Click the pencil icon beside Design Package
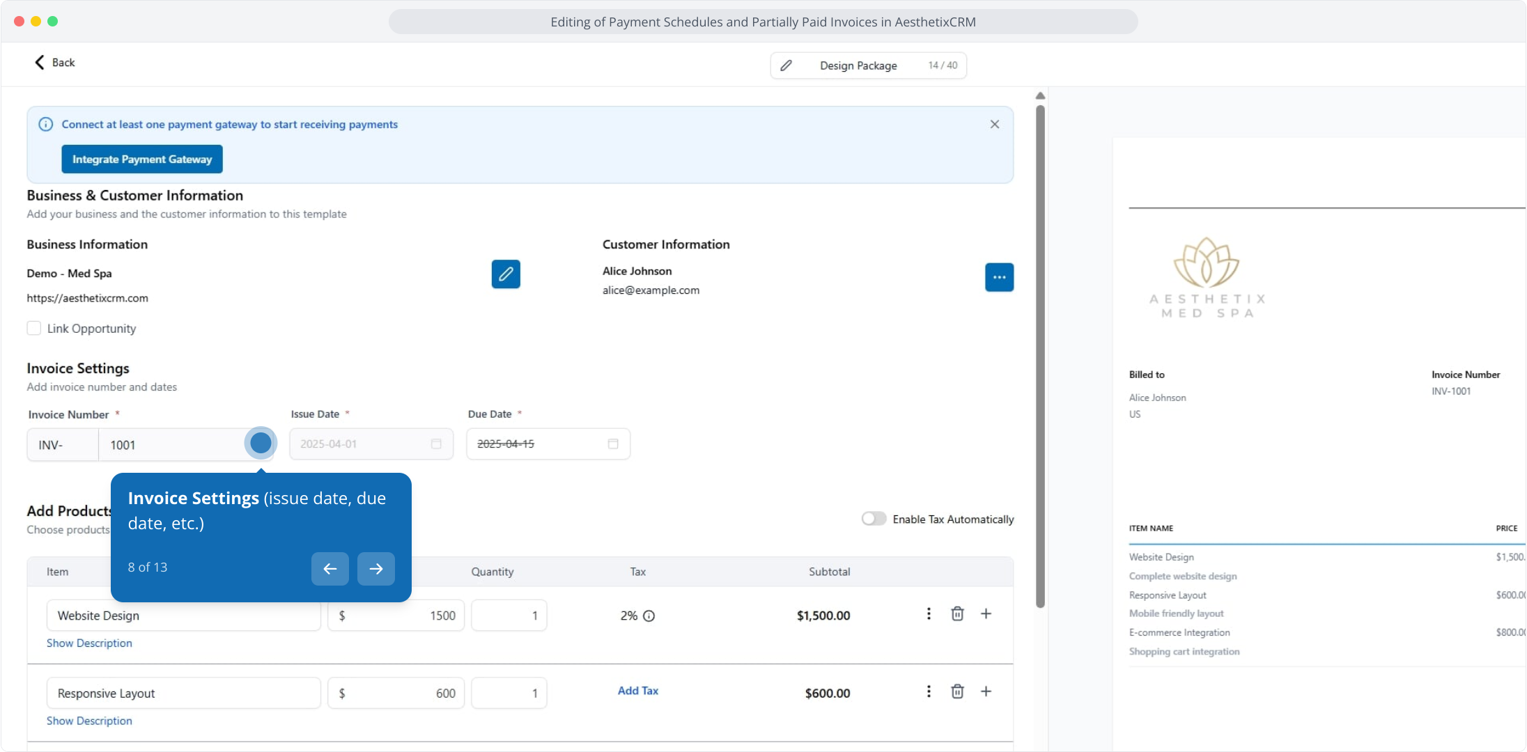The image size is (1527, 752). coord(786,65)
